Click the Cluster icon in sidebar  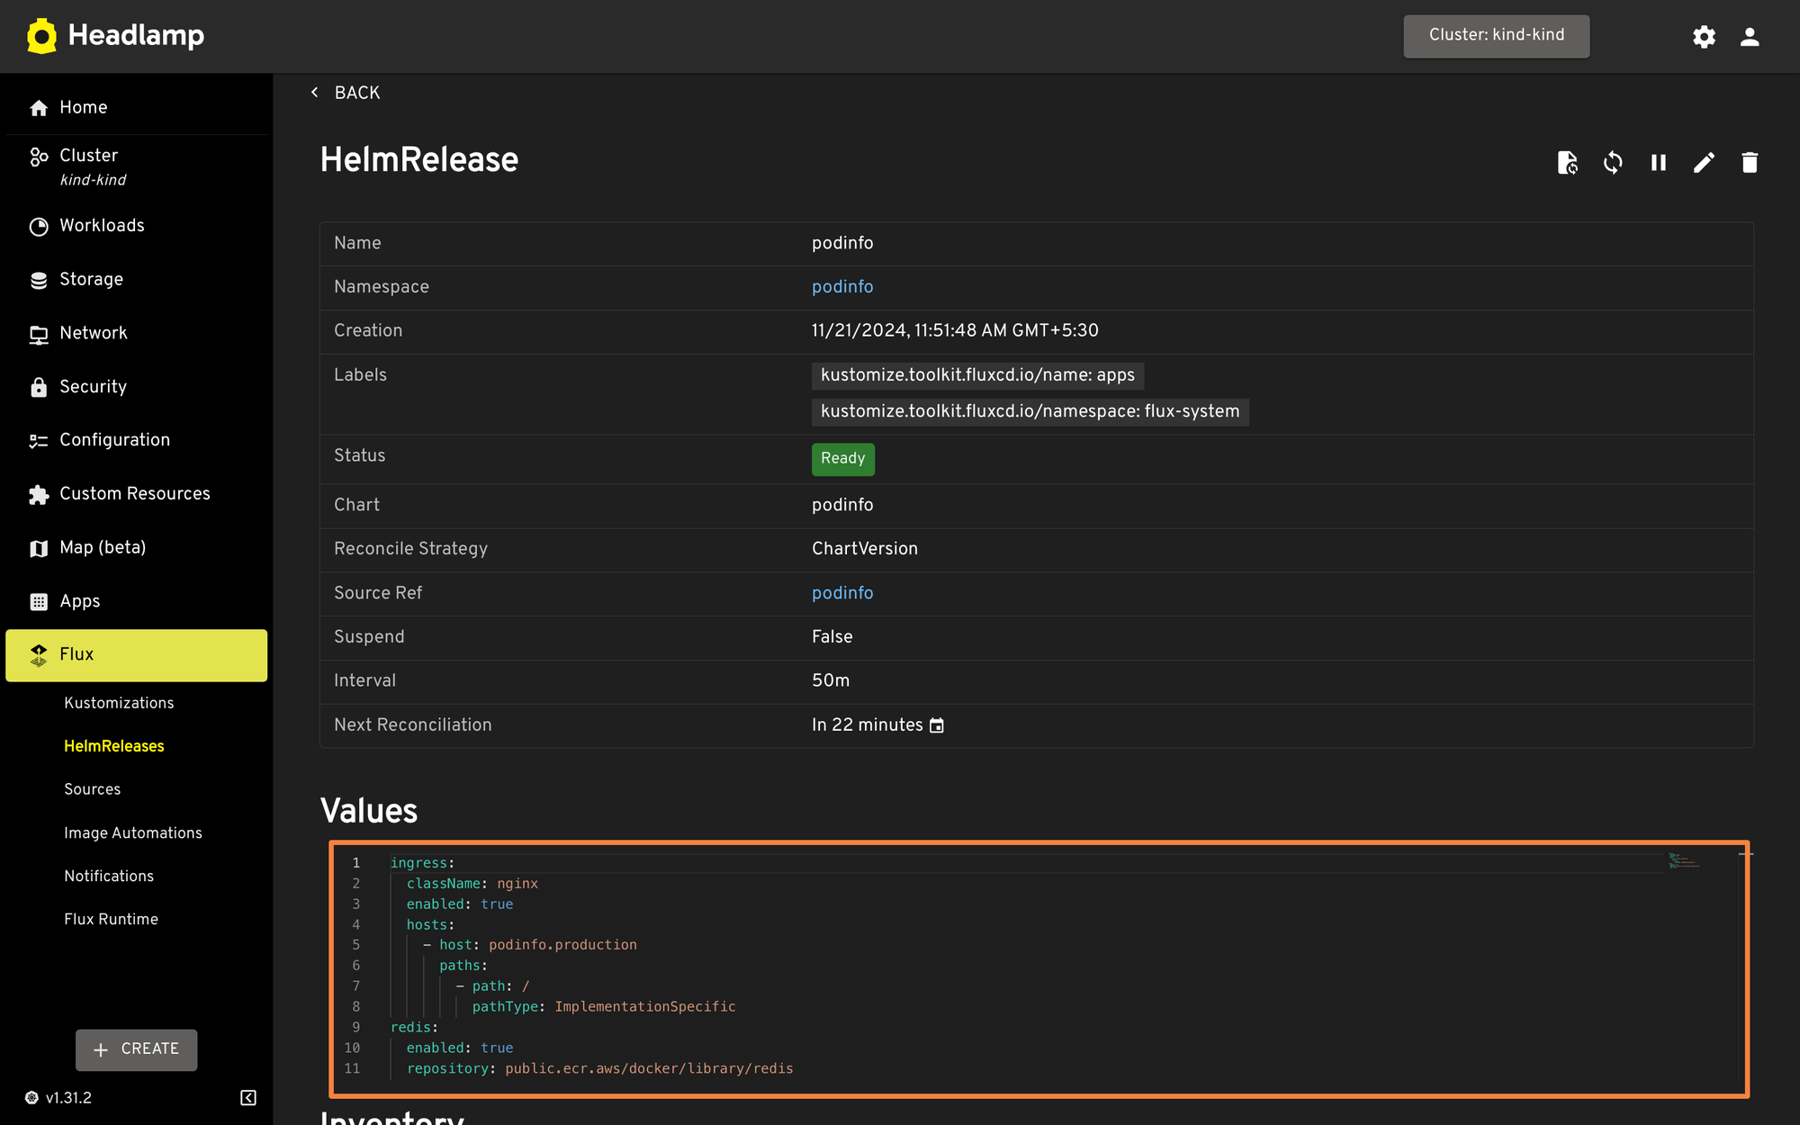[39, 157]
